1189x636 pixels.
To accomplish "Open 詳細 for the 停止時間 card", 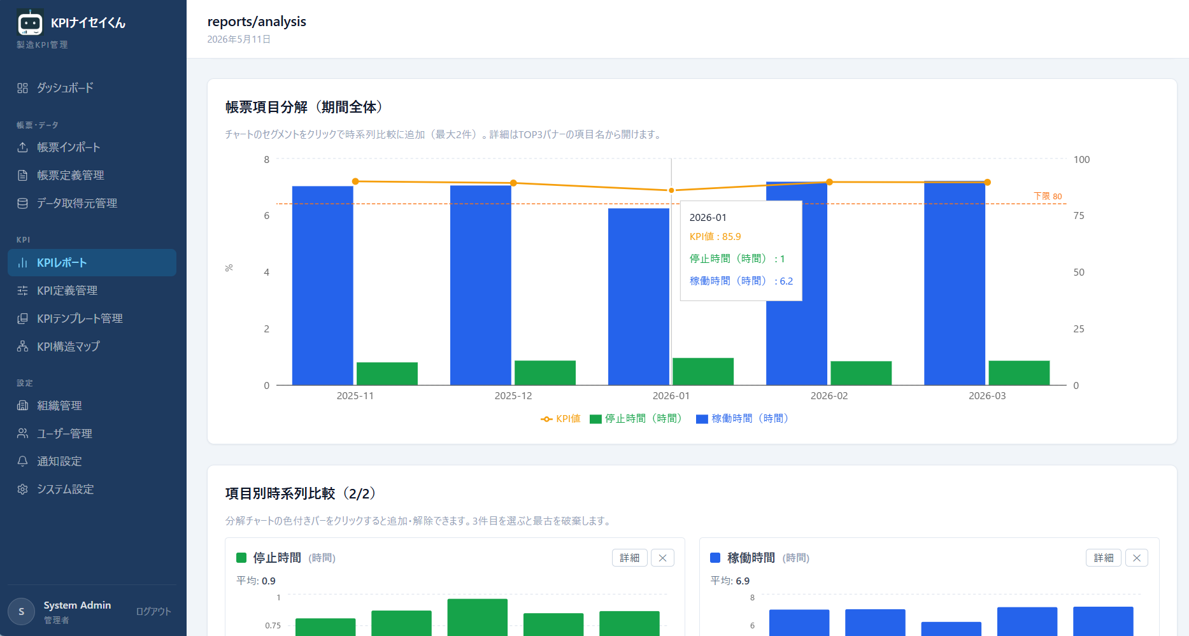I will [x=629, y=558].
